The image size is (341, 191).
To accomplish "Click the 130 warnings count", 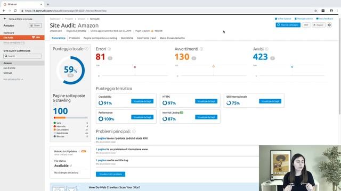I will point(182,57).
